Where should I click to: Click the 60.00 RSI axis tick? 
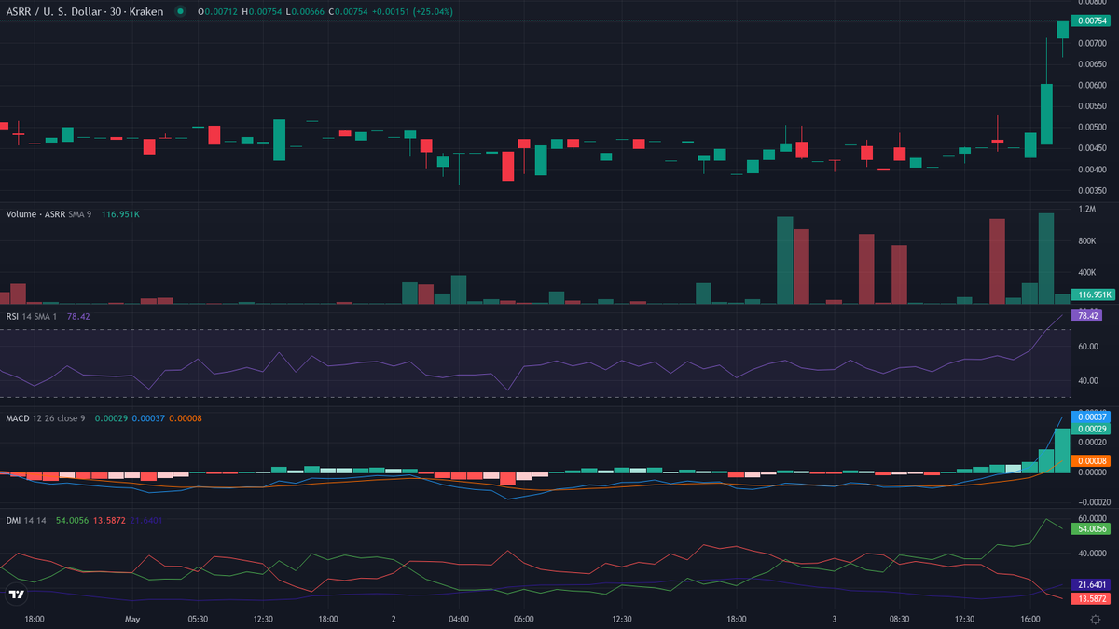point(1087,346)
